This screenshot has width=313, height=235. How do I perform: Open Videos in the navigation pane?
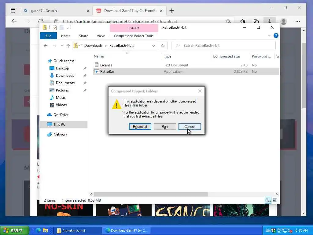coord(61,105)
